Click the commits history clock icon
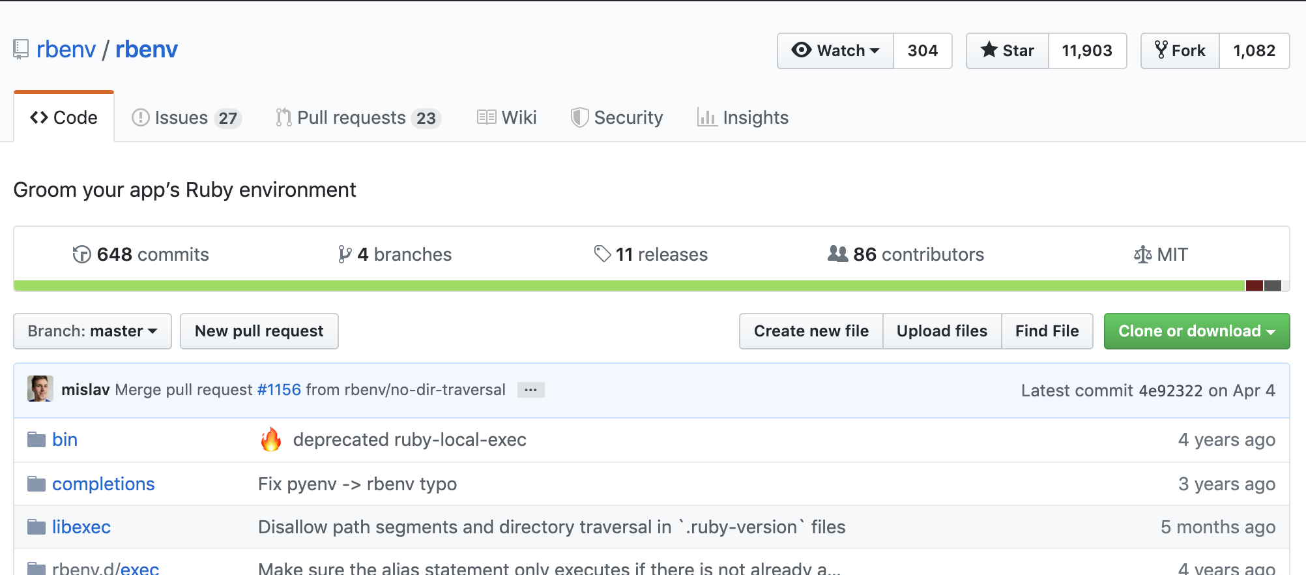Viewport: 1306px width, 575px height. click(x=81, y=254)
